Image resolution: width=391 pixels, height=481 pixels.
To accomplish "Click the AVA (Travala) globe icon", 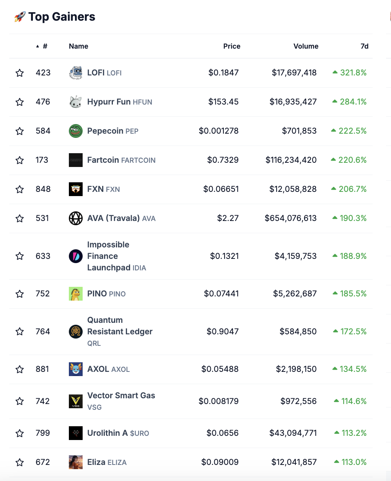I will tap(76, 218).
